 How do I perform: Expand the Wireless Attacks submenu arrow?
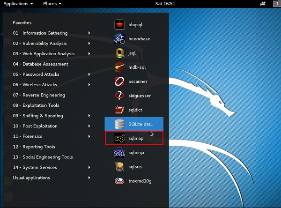tap(89, 85)
